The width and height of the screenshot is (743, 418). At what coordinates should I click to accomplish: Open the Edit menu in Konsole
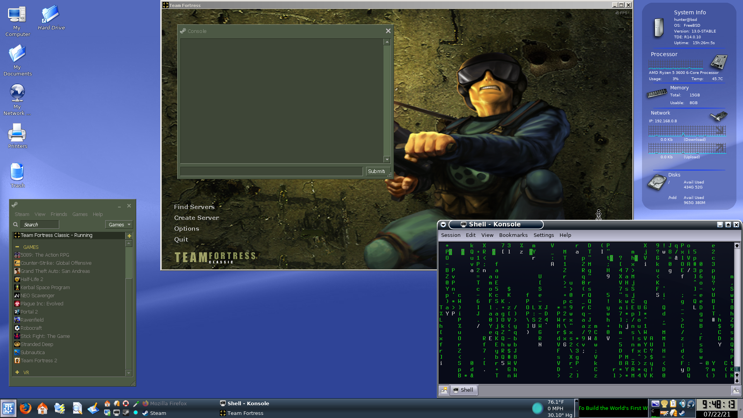pos(471,235)
